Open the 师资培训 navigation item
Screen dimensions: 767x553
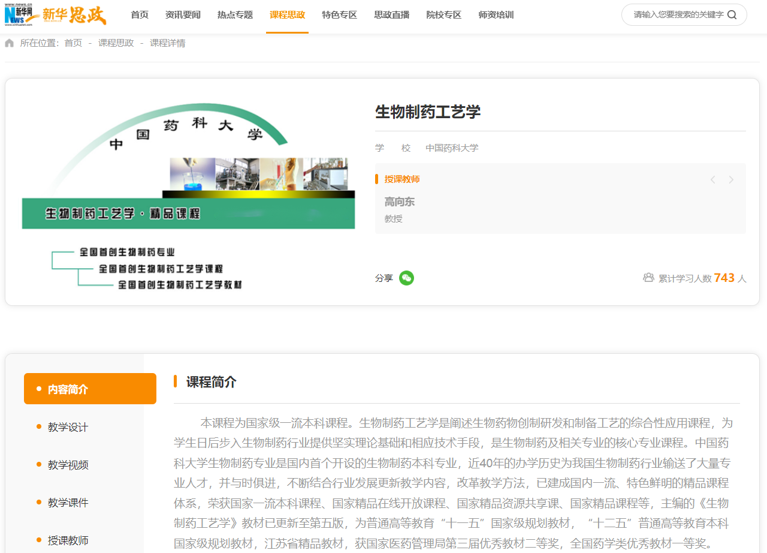point(496,15)
